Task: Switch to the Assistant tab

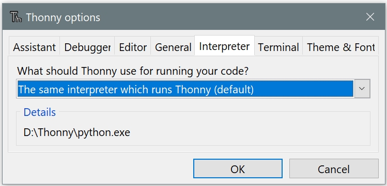Action: click(34, 47)
